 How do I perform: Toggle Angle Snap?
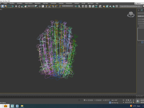coord(50,6)
